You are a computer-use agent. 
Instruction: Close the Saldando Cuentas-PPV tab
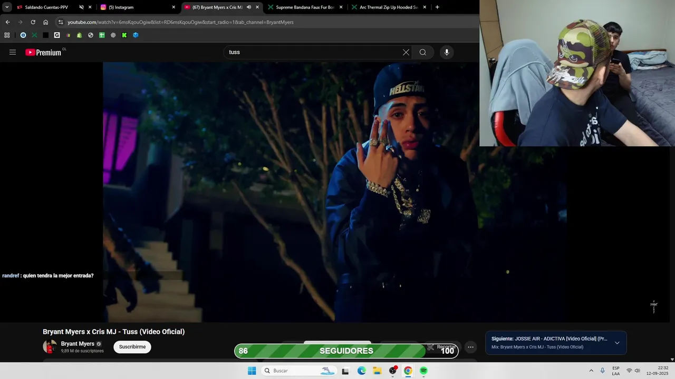90,7
